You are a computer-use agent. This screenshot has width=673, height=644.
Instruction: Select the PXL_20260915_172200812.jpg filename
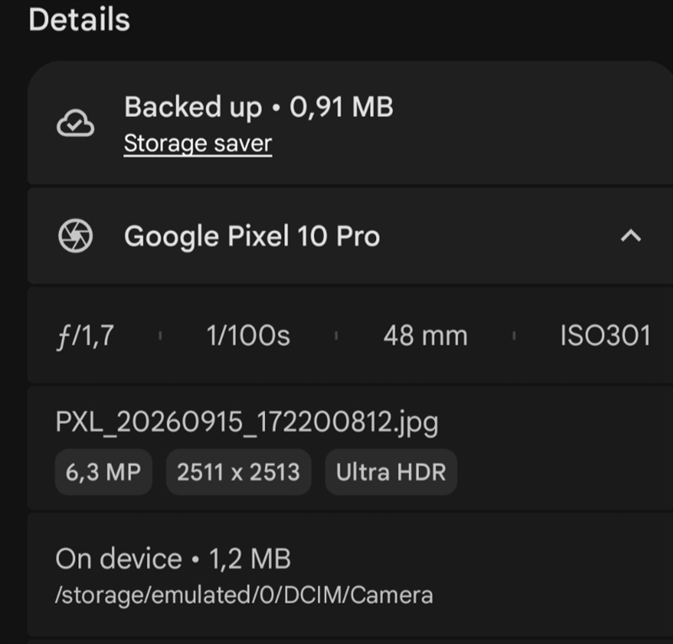pos(246,422)
